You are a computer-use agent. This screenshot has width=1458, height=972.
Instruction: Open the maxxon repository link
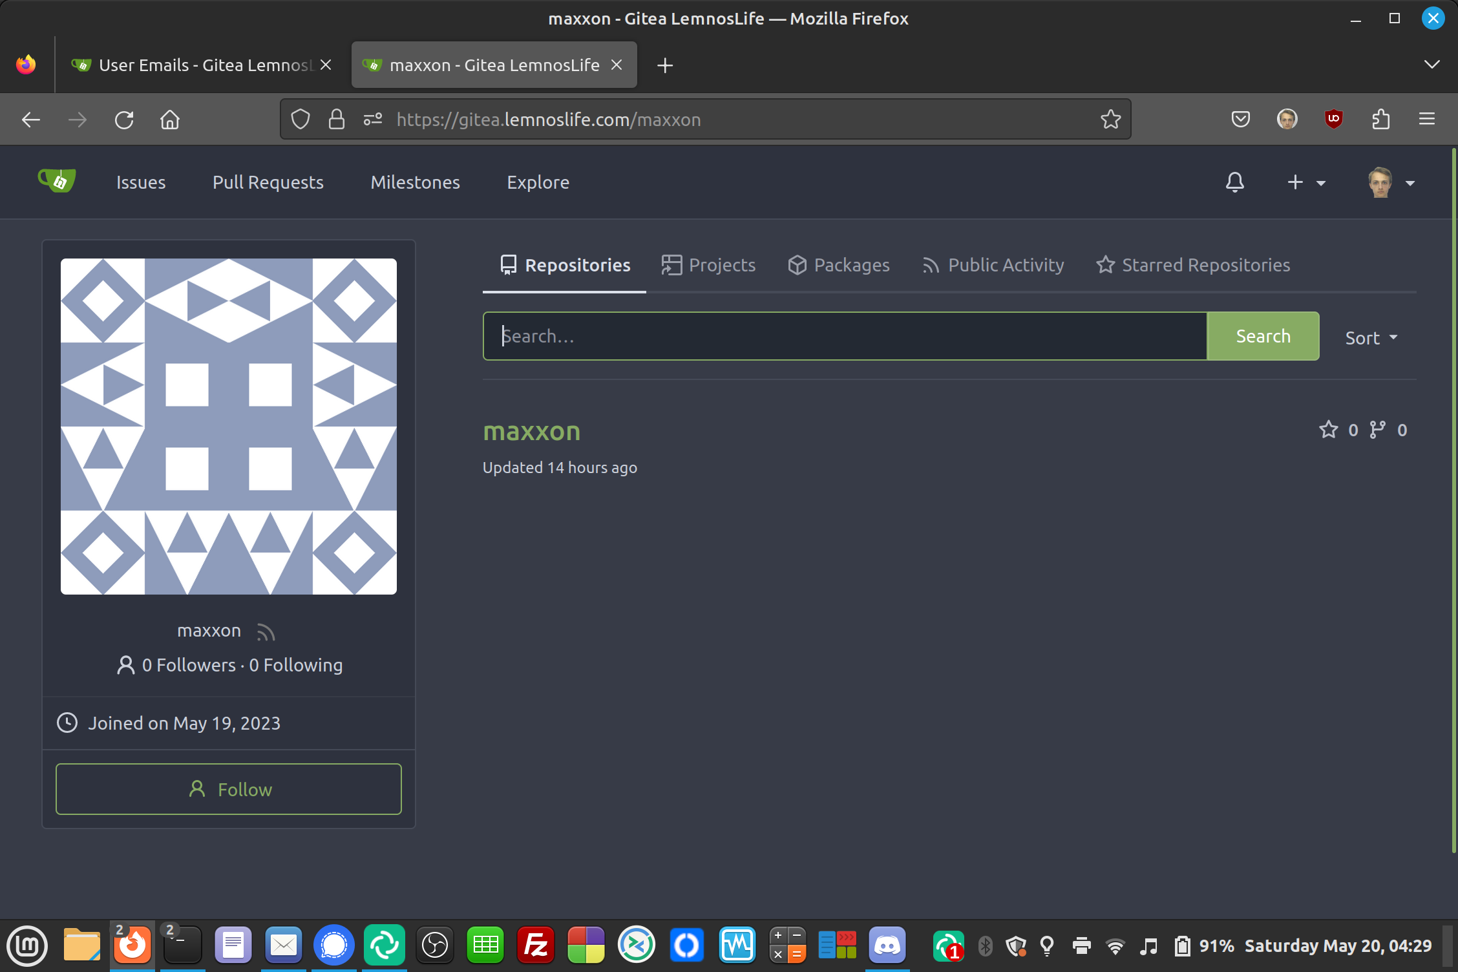pyautogui.click(x=531, y=431)
